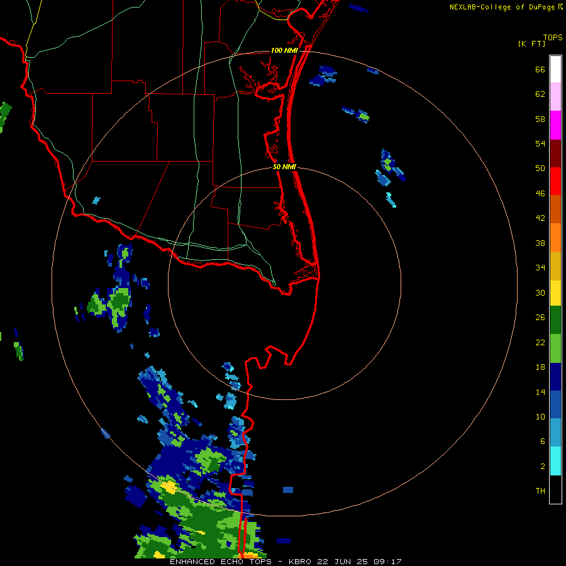The width and height of the screenshot is (566, 566).
Task: Click the legend value 18
Action: (540, 367)
